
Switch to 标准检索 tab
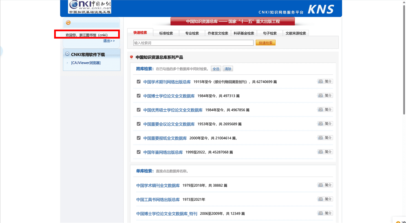pyautogui.click(x=166, y=33)
